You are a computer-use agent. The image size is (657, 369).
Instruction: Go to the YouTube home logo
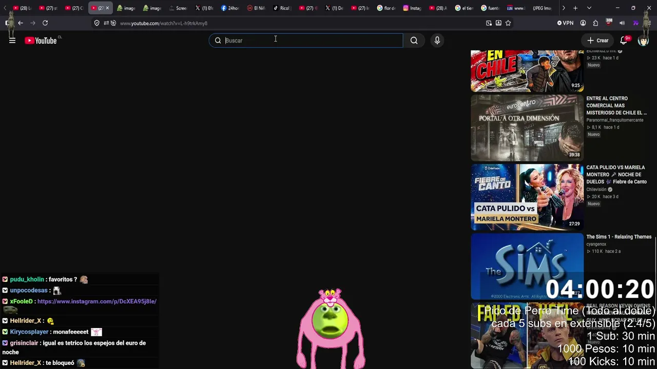click(41, 40)
